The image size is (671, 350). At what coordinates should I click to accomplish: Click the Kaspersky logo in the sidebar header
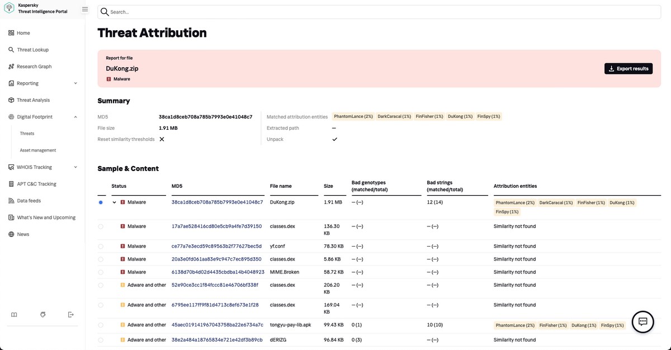[9, 8]
